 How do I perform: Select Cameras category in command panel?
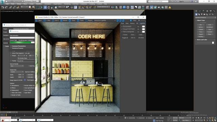[x=204, y=14]
